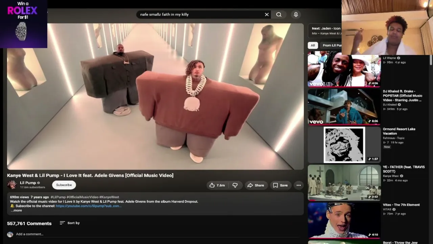The height and width of the screenshot is (244, 433).
Task: Open the three-dot more actions menu
Action: (298, 185)
